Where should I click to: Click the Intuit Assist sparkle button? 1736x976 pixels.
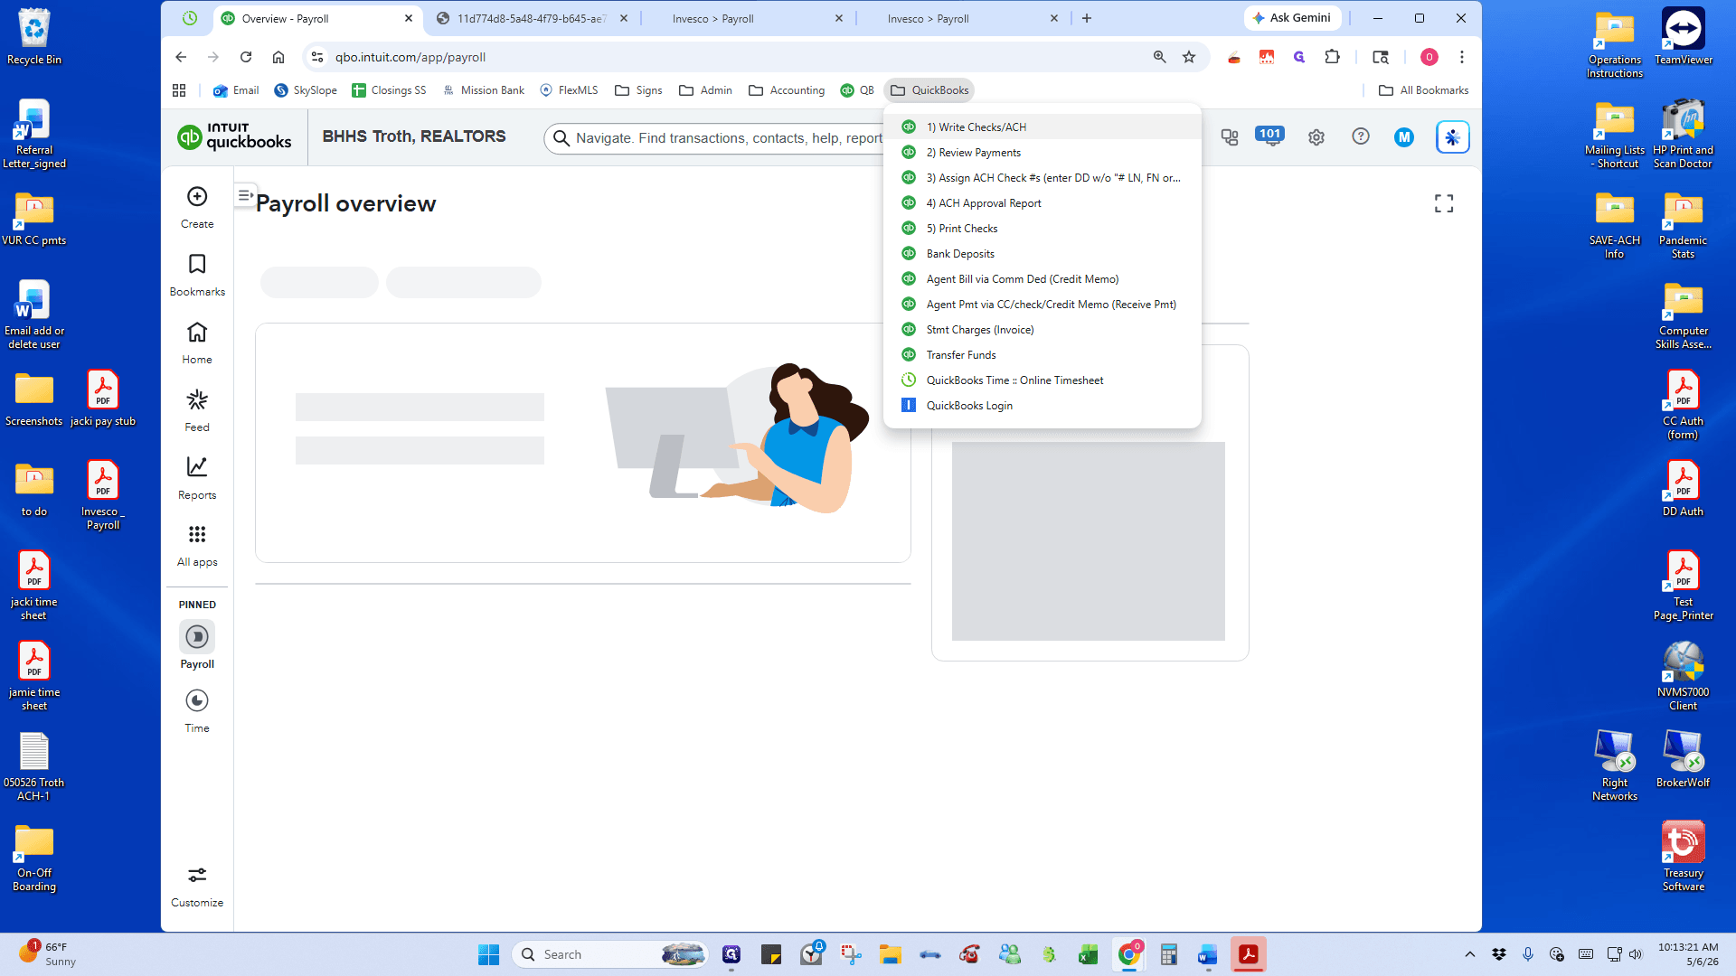click(x=1453, y=137)
